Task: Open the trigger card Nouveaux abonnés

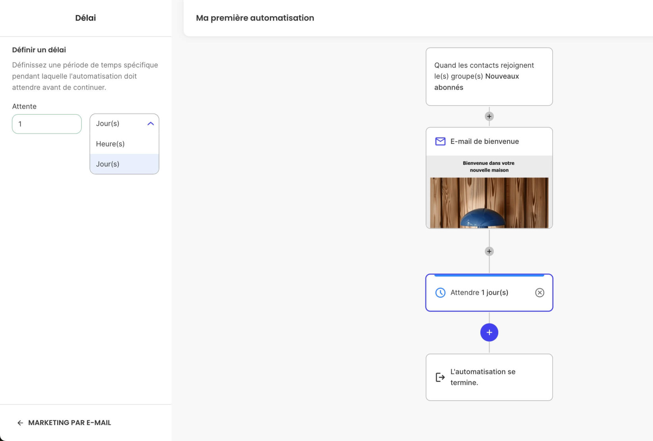Action: [489, 76]
